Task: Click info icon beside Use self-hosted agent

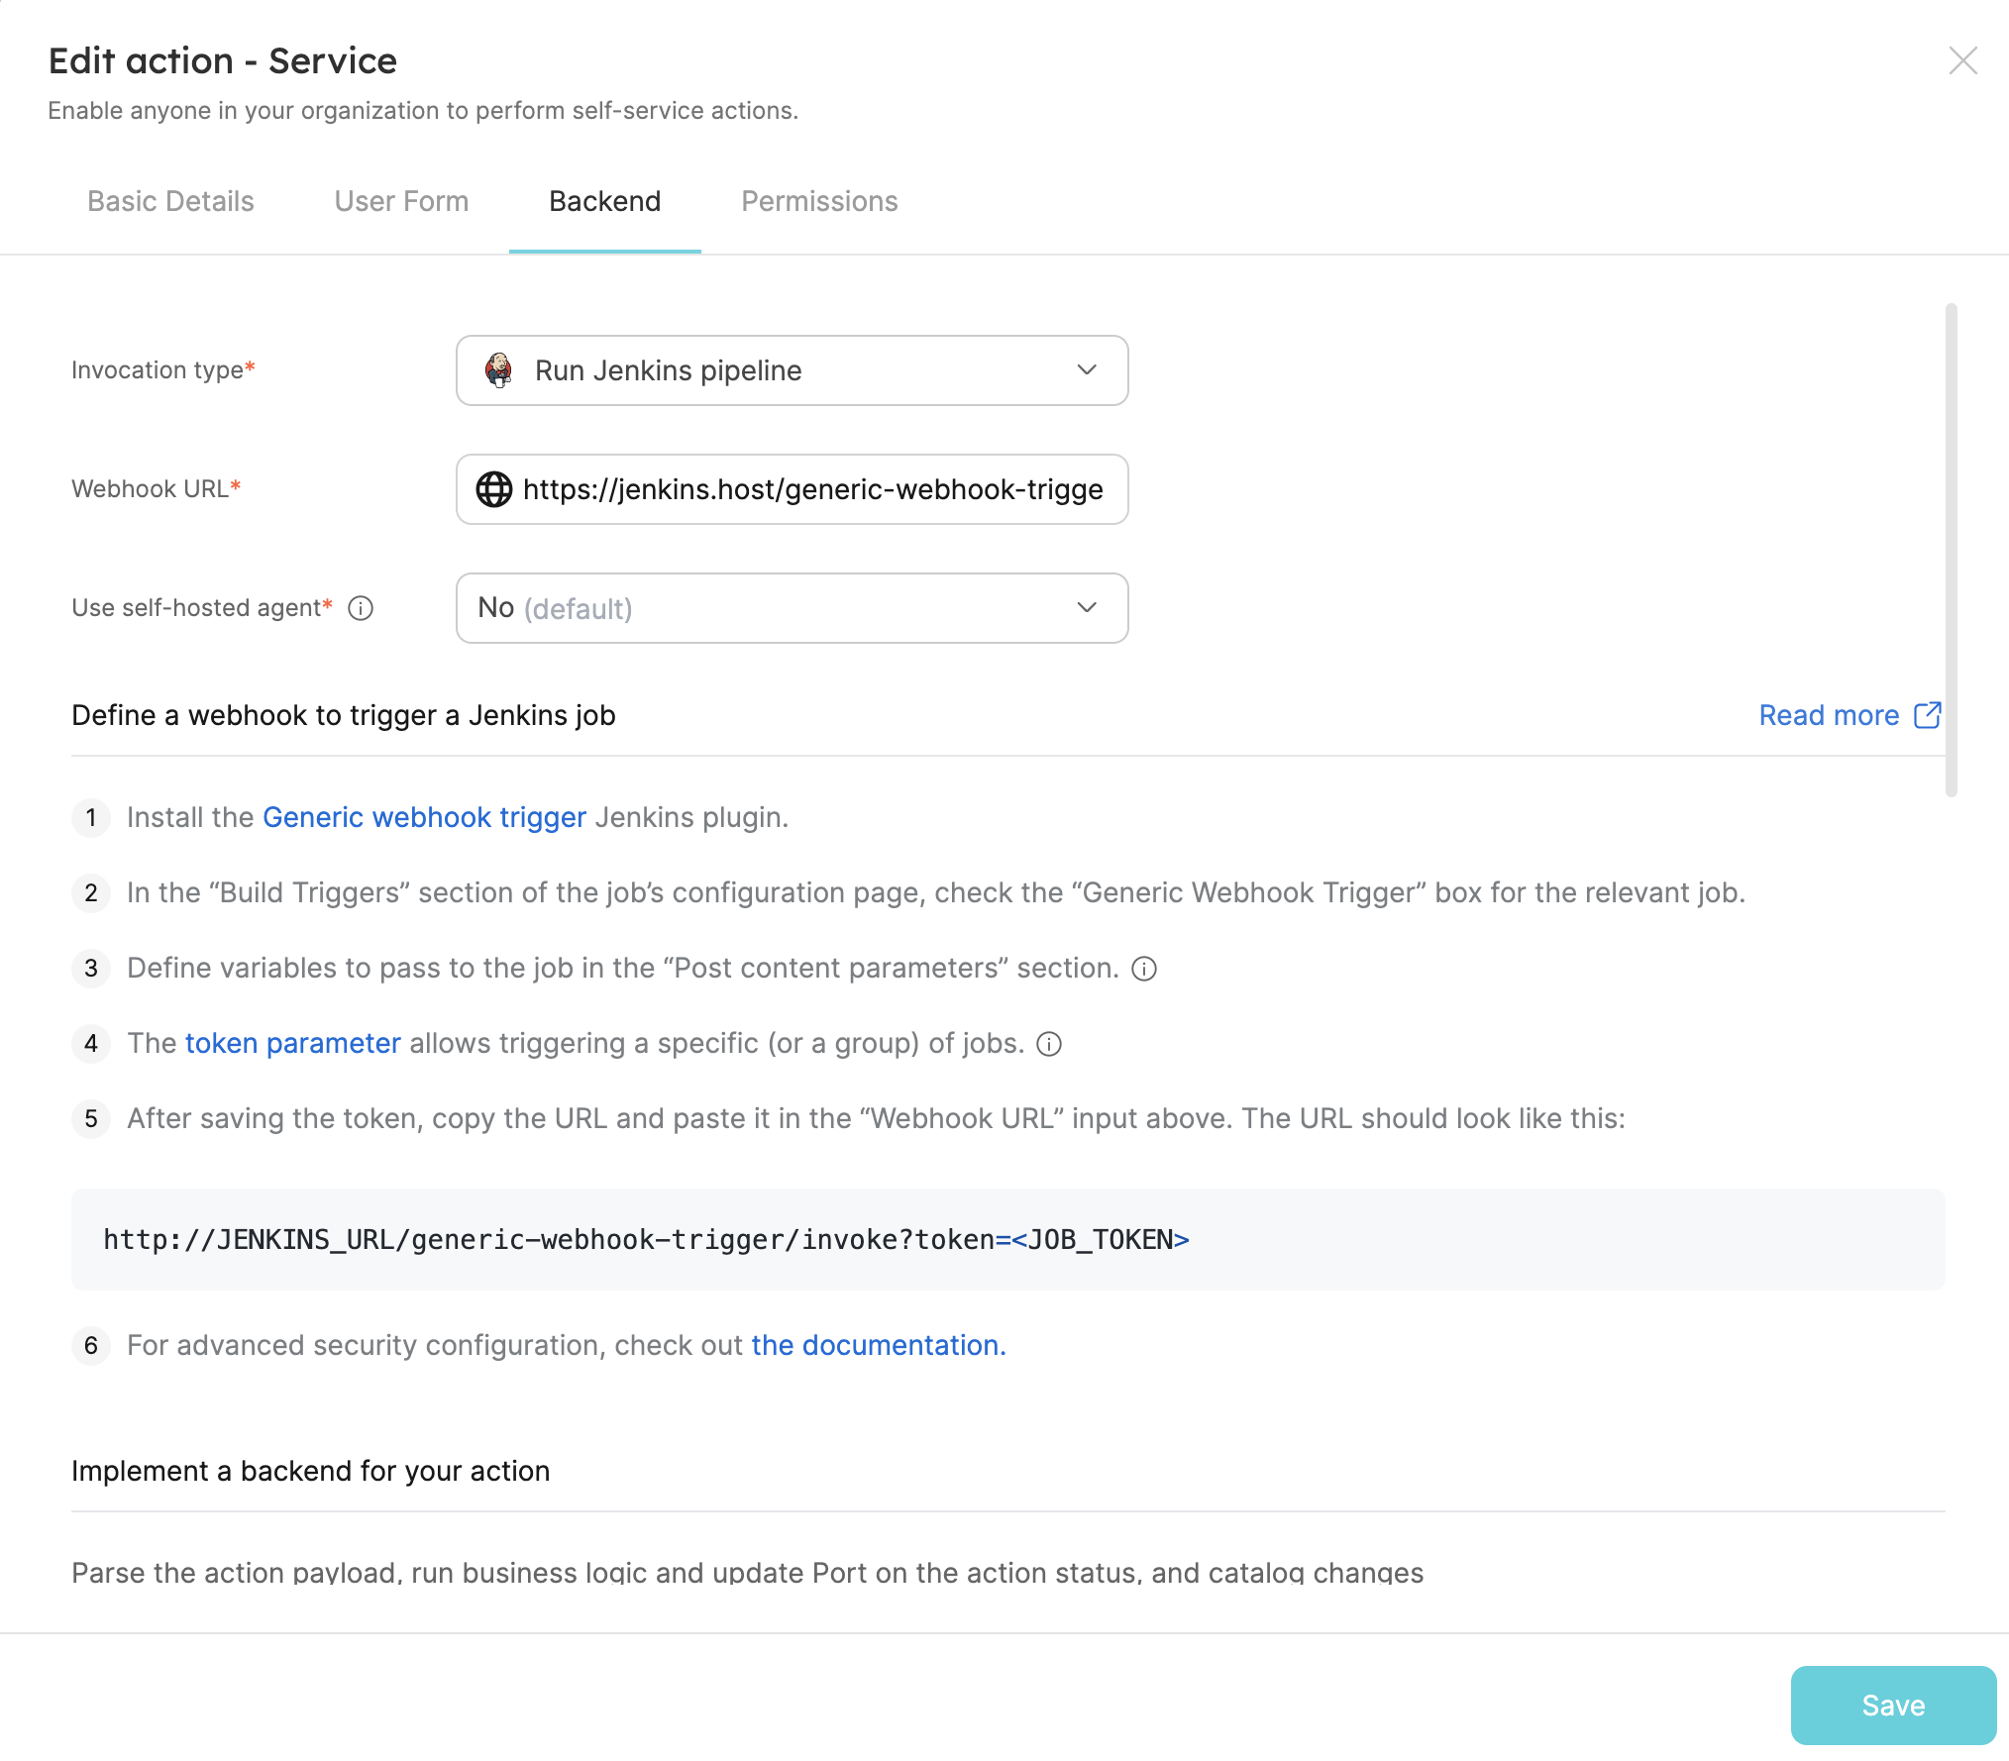Action: 361,608
